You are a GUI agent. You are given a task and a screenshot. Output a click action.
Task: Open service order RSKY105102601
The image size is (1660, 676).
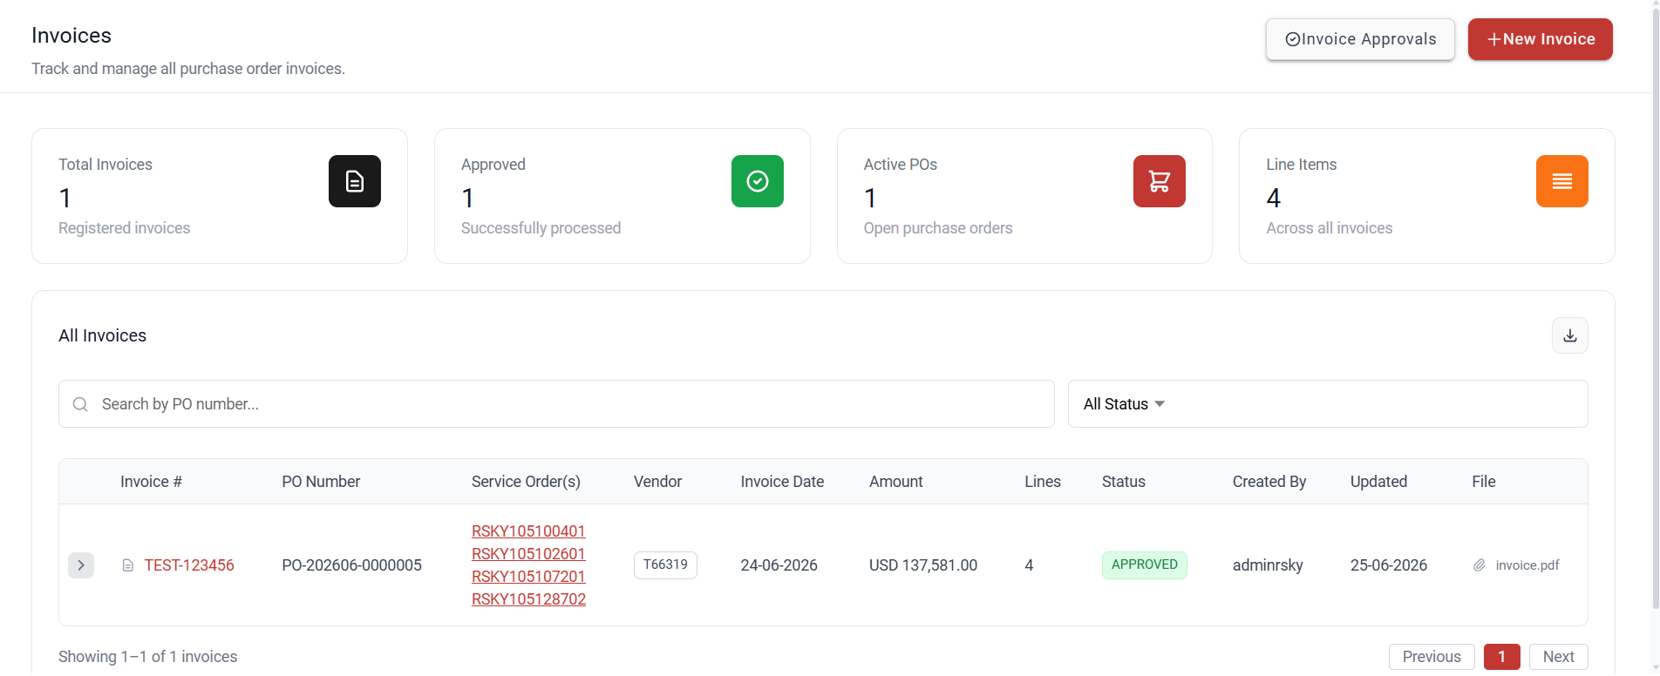[528, 554]
